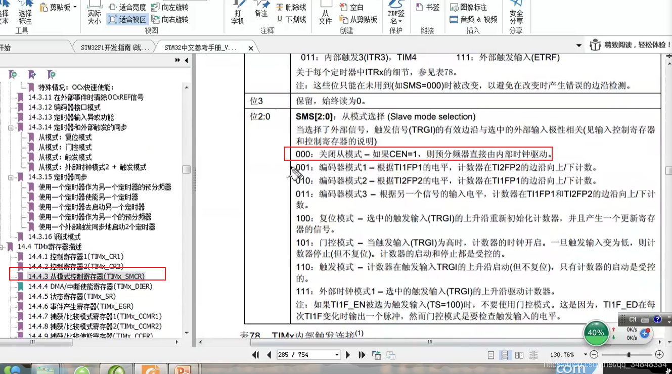Select single page layout
This screenshot has height=374, width=672.
point(491,355)
